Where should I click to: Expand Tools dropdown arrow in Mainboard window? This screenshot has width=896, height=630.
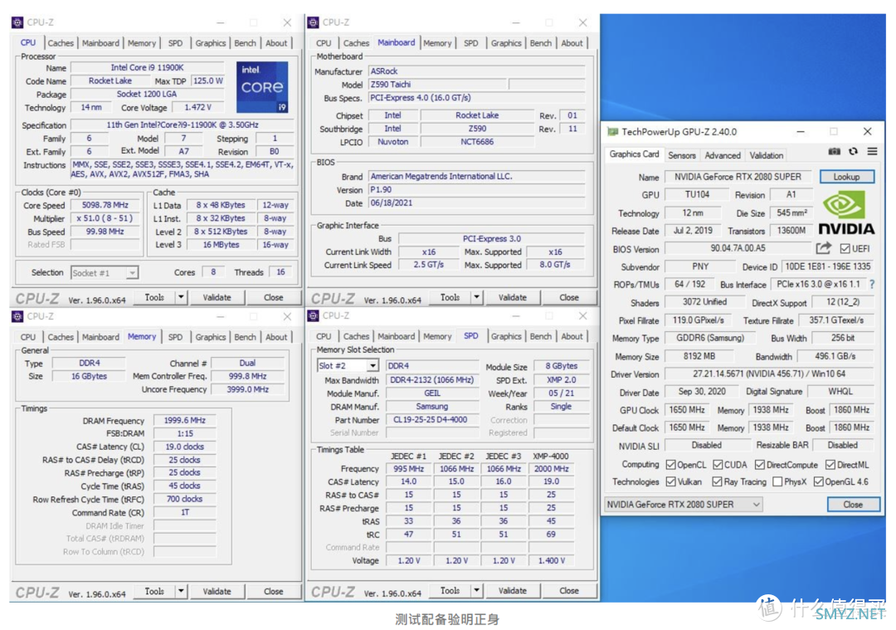coord(476,297)
